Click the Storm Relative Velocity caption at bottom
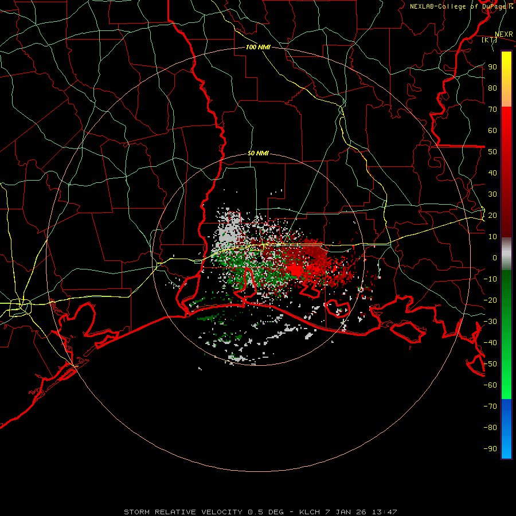516x516 pixels. tap(260, 512)
